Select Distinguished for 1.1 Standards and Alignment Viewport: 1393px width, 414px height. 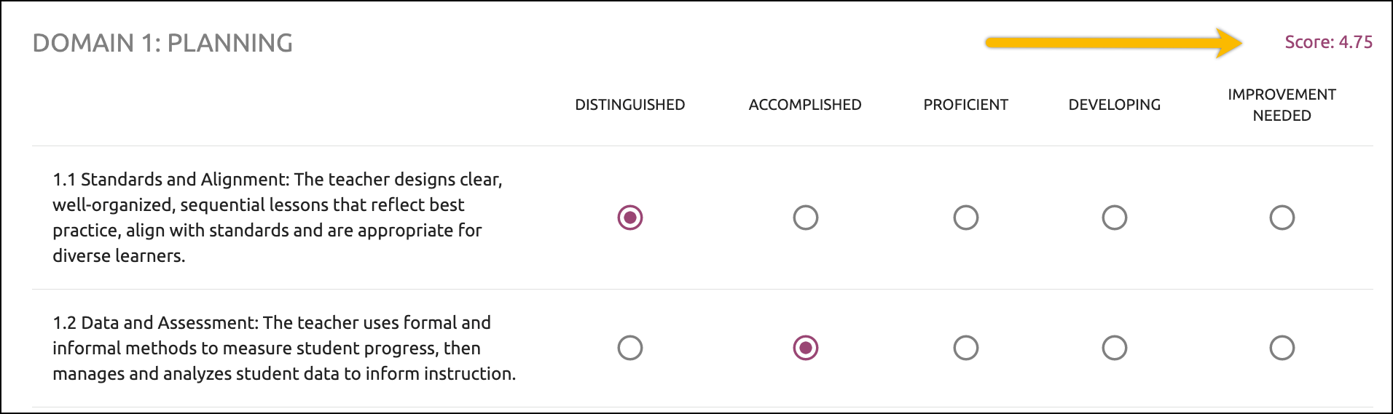pyautogui.click(x=630, y=218)
